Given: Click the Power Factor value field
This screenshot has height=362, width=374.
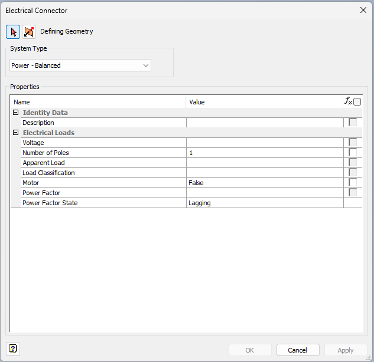Looking at the screenshot, I should 265,193.
